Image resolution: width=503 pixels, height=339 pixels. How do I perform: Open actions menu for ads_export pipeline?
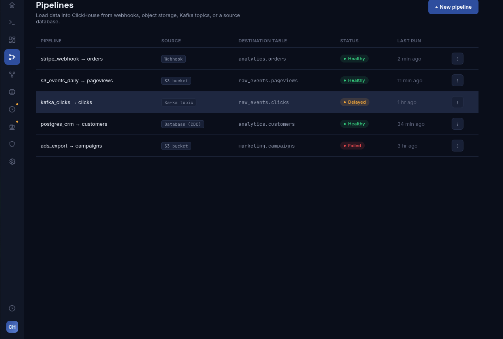pos(458,146)
